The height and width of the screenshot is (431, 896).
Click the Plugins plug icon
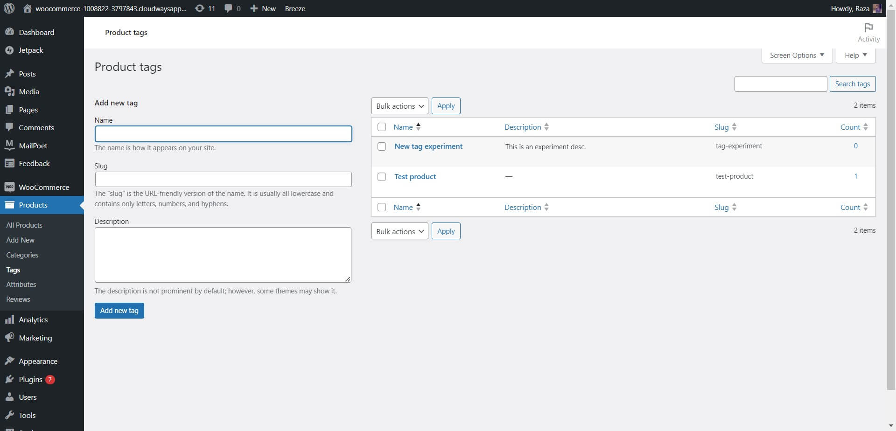[9, 379]
